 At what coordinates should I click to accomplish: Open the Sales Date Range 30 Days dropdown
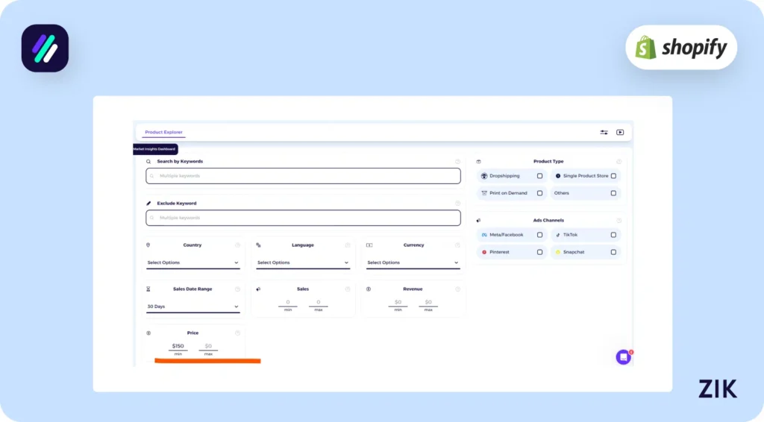click(192, 306)
